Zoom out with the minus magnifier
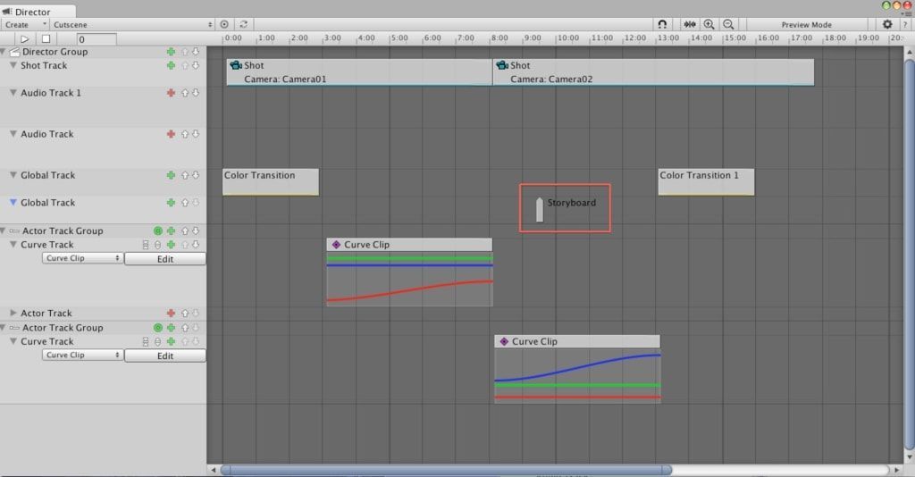915x477 pixels. coord(728,24)
